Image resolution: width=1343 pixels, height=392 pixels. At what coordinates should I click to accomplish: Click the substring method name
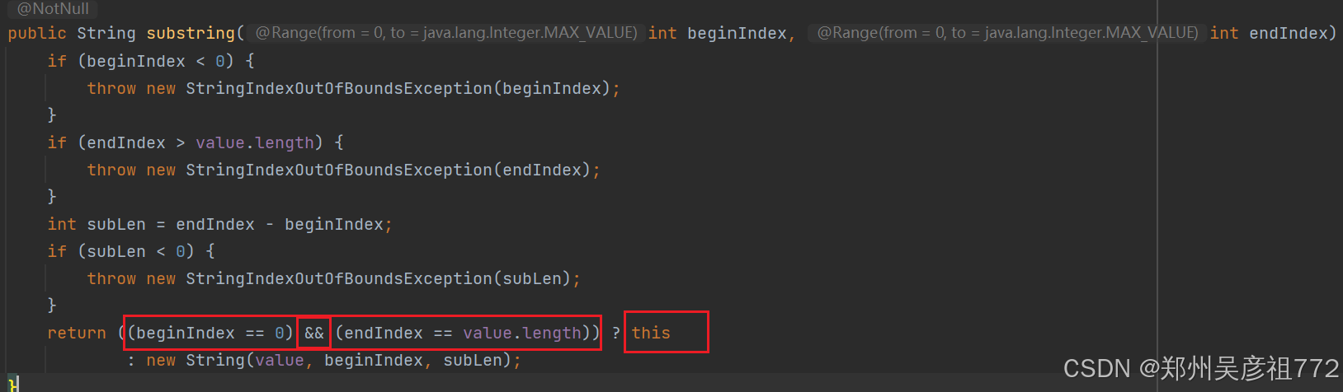(191, 34)
